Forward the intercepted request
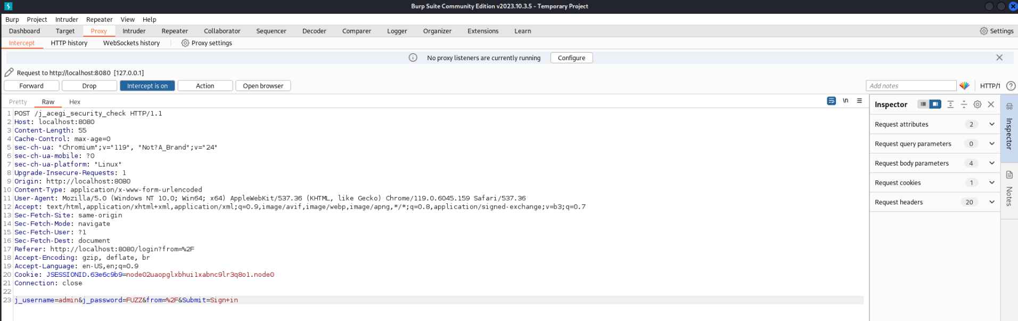This screenshot has height=321, width=1018. 31,86
